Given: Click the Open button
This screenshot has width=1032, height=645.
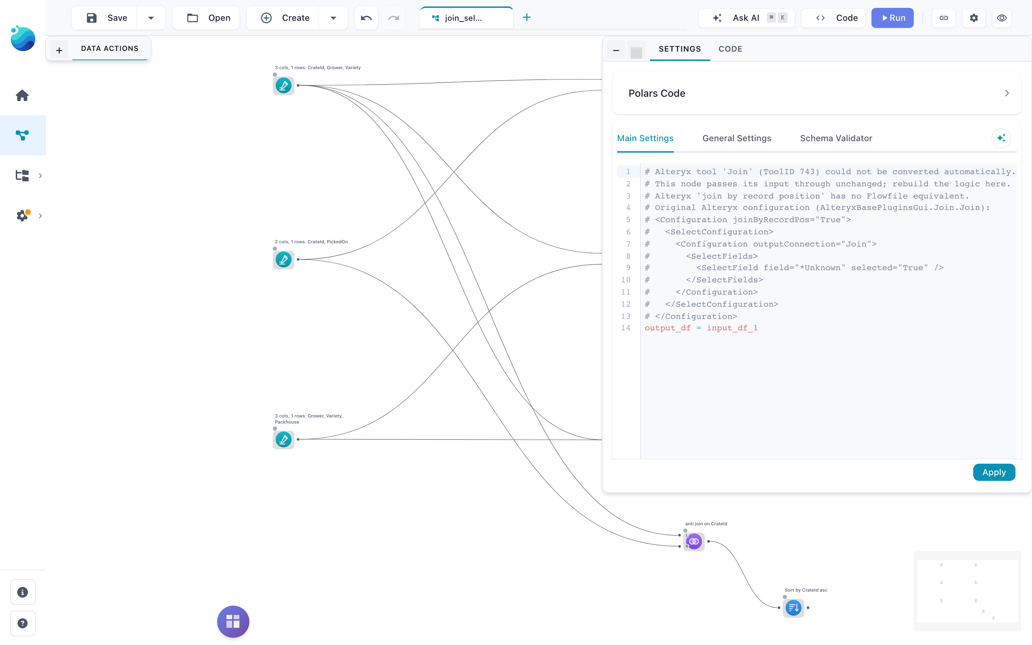Looking at the screenshot, I should tap(206, 18).
